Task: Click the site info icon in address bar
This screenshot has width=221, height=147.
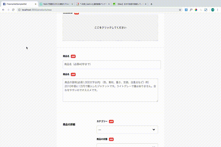Action: [19, 10]
